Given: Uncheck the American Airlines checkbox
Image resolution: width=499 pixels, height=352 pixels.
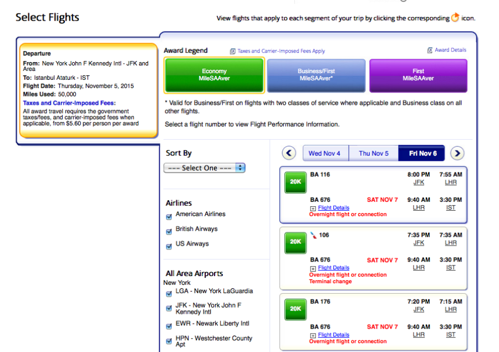Looking at the screenshot, I should coord(169,217).
